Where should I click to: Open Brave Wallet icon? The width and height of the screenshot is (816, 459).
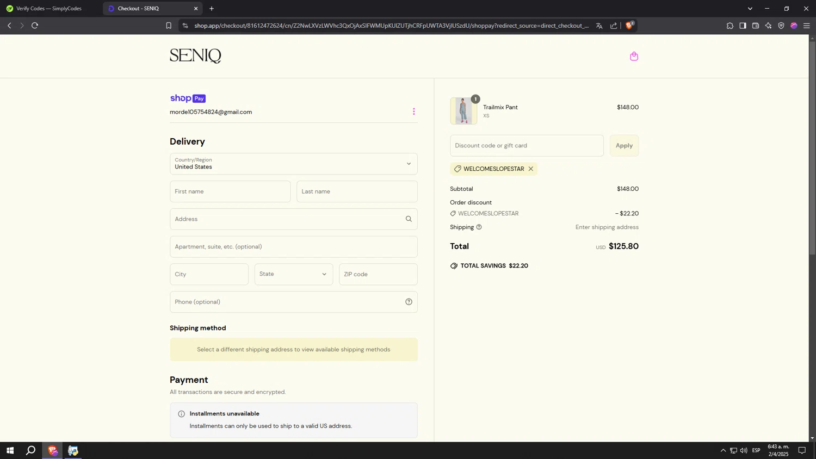(756, 26)
